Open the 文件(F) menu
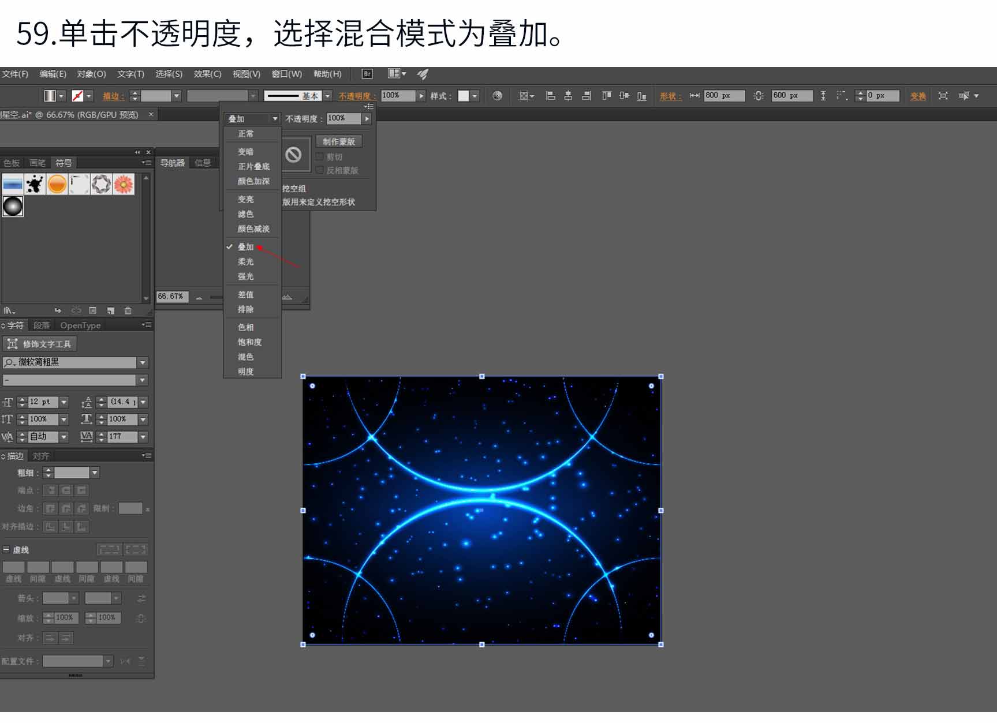Viewport: 997px width, 723px height. pyautogui.click(x=15, y=74)
